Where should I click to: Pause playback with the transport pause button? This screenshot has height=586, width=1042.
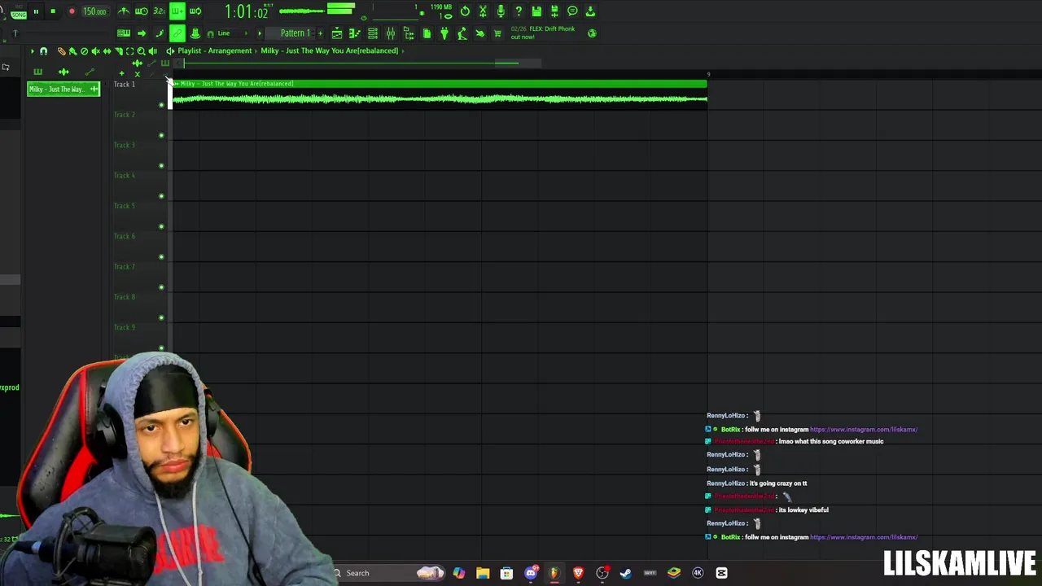[36, 11]
